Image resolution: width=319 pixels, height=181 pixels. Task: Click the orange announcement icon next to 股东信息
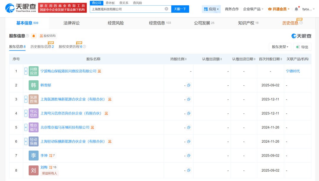pyautogui.click(x=33, y=35)
